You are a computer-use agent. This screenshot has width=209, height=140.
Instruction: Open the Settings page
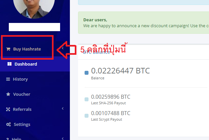pos(22,125)
